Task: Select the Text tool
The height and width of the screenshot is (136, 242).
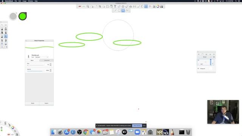Action: coord(115,6)
